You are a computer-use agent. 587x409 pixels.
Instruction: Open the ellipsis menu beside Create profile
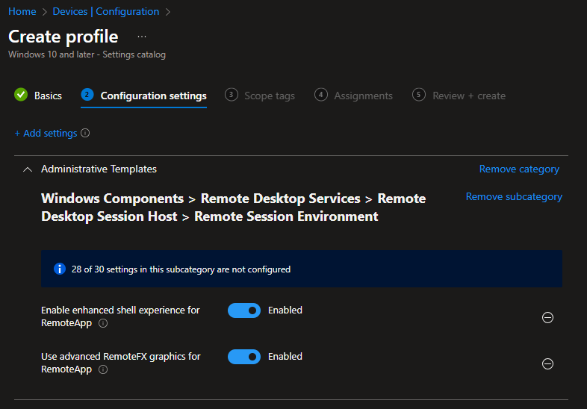click(142, 37)
